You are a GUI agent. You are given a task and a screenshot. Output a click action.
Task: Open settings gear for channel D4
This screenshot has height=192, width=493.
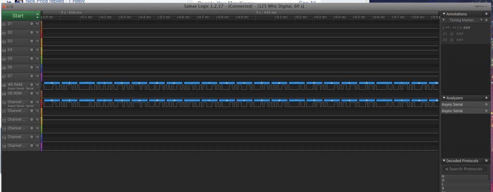click(31, 50)
